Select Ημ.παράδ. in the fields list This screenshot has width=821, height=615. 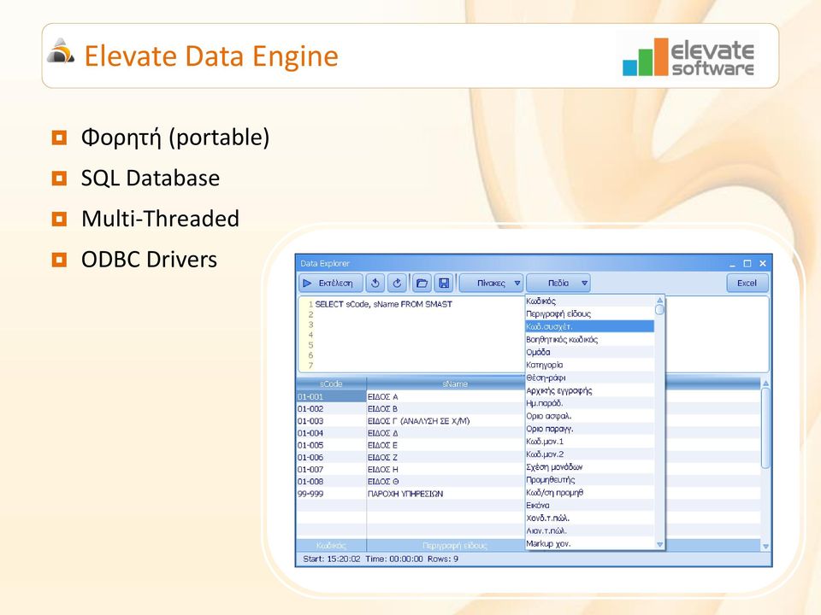pyautogui.click(x=589, y=403)
